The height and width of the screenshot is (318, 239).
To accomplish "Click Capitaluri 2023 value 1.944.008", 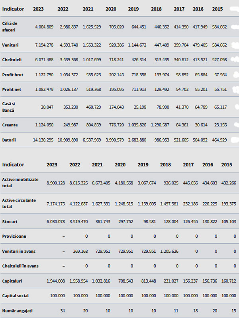I will [x=56, y=281].
